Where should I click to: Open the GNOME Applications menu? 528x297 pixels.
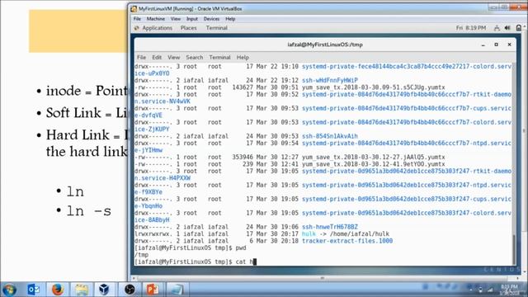tap(157, 28)
